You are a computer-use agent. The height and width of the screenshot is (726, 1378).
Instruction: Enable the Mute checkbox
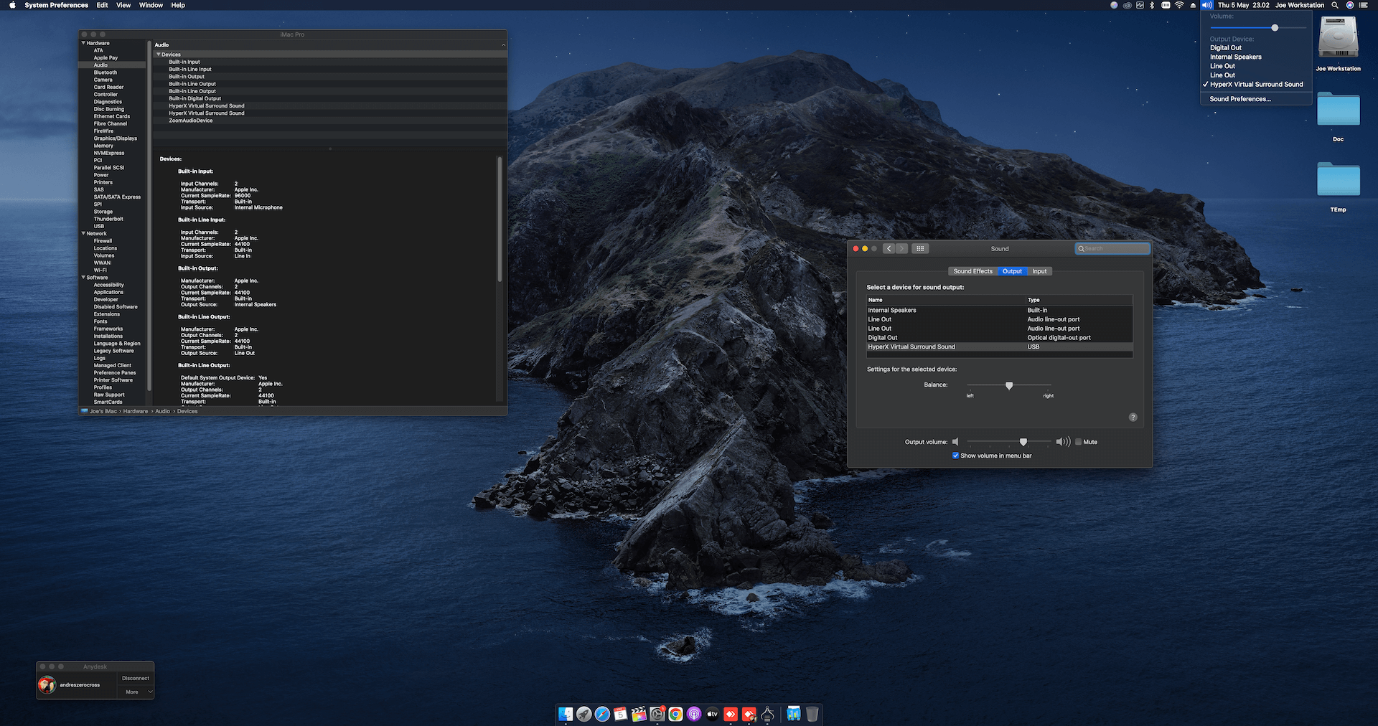click(x=1078, y=442)
